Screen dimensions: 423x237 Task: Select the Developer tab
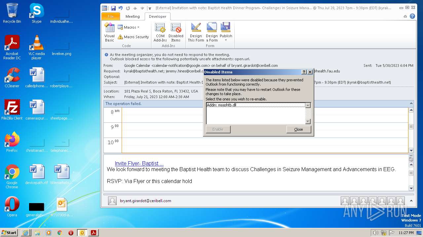pos(158,16)
